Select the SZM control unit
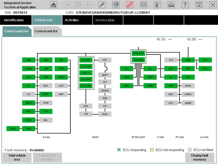The width and height of the screenshot is (218, 164). click(x=46, y=77)
